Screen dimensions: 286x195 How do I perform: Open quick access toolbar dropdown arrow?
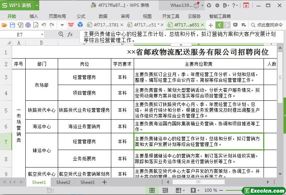pos(62,25)
